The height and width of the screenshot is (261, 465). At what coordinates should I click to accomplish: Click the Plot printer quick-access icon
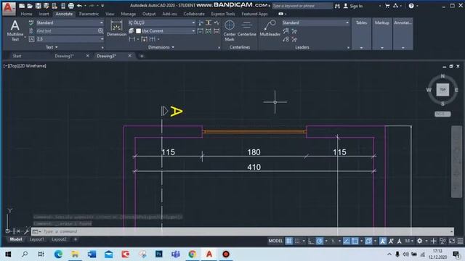click(x=71, y=6)
